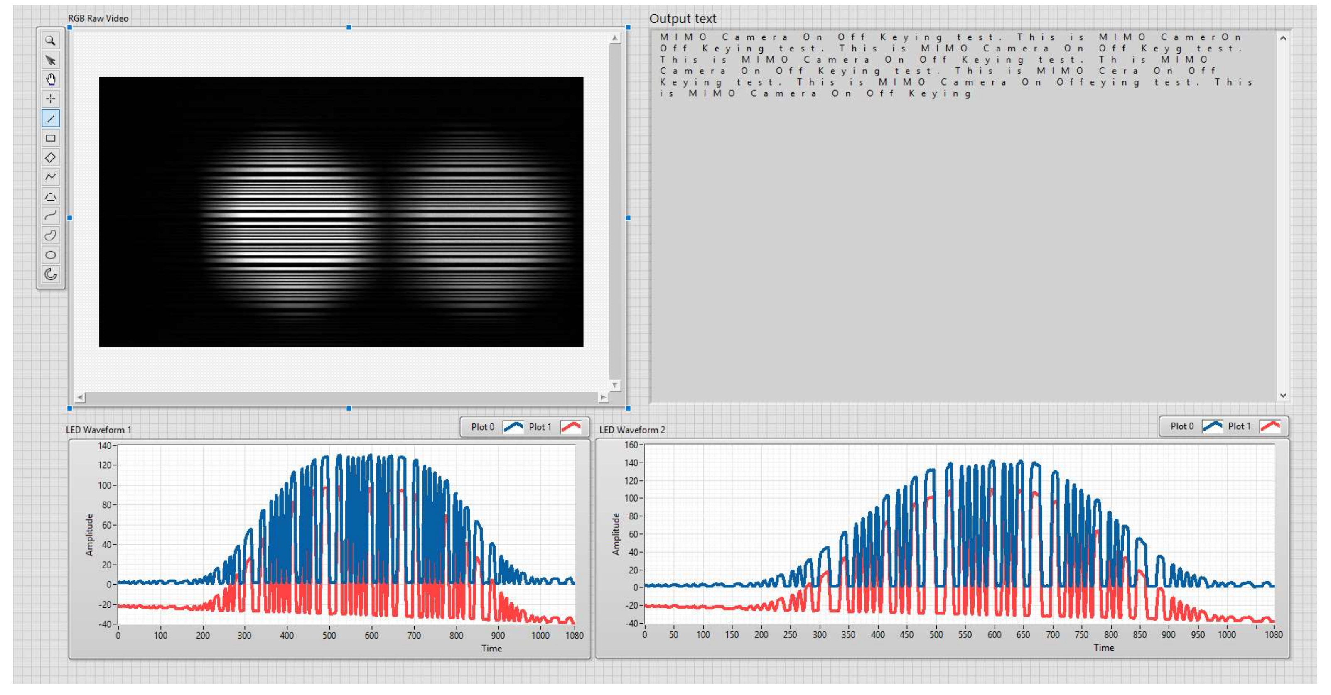The width and height of the screenshot is (1331, 695).
Task: Click Plot 0 swatch in LED Waveform 1 legend
Action: 513,427
